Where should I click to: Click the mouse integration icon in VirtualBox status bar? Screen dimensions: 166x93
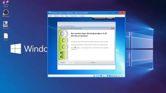114,76
